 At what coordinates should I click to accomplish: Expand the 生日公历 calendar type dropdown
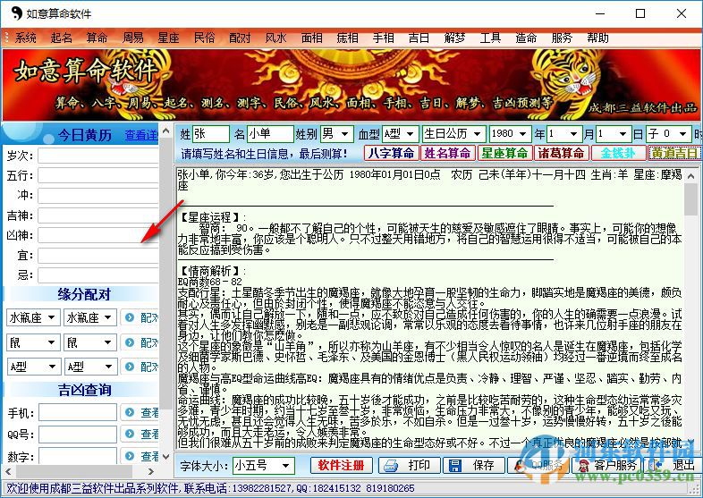477,133
